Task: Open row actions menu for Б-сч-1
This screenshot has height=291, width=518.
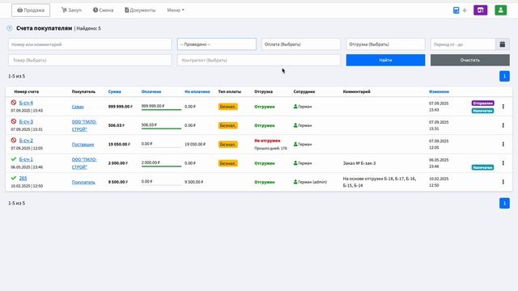Action: point(503,163)
